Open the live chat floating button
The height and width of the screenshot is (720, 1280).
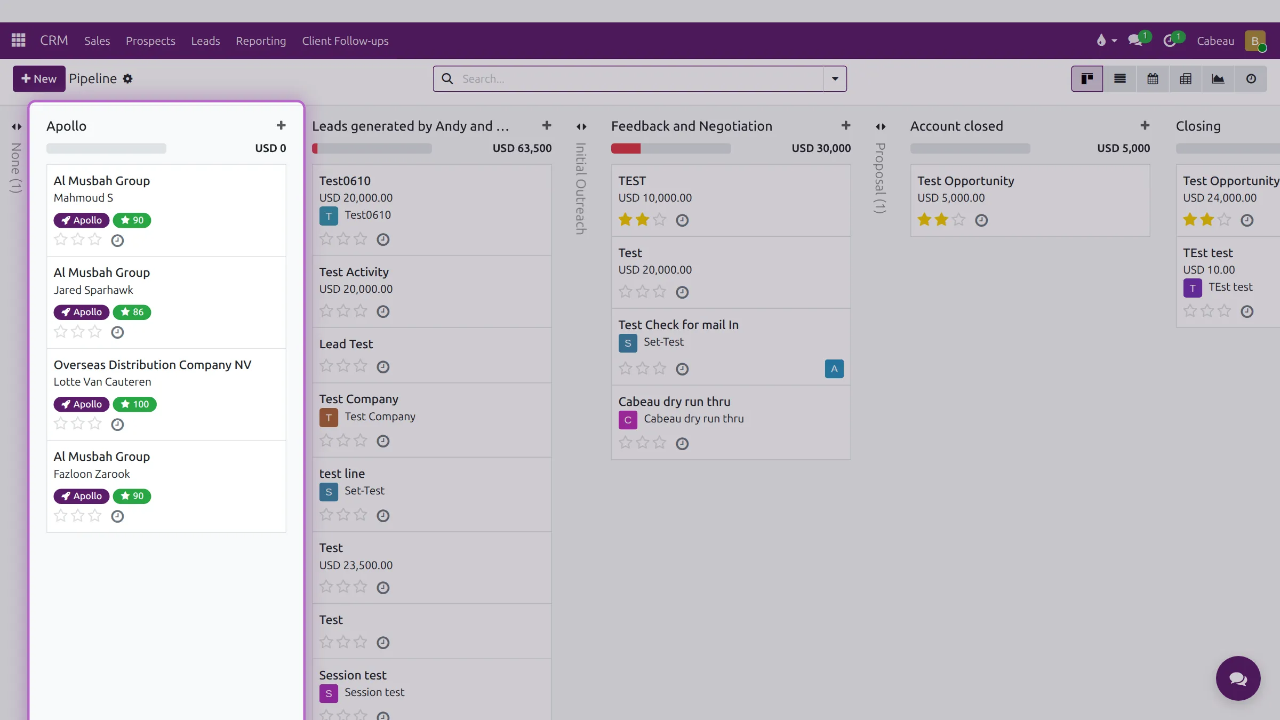(x=1238, y=678)
